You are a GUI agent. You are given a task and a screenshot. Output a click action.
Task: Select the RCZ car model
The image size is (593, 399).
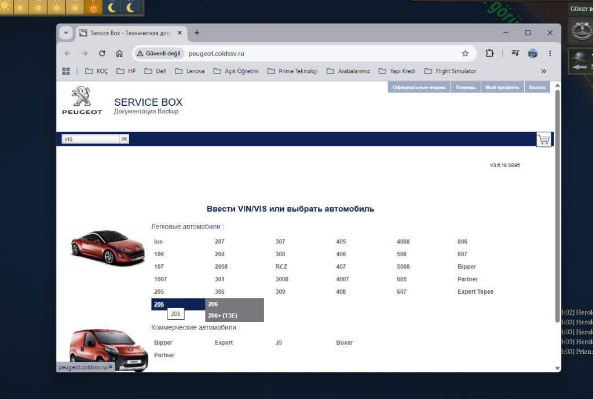point(281,267)
